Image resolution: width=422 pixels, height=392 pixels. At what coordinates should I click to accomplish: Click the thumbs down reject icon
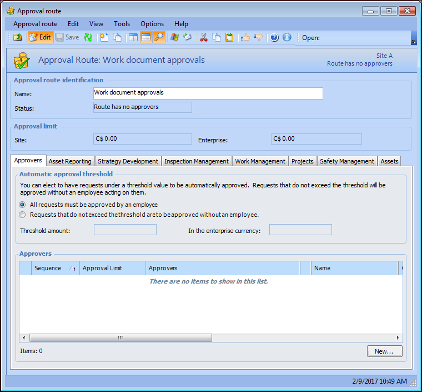pyautogui.click(x=258, y=37)
